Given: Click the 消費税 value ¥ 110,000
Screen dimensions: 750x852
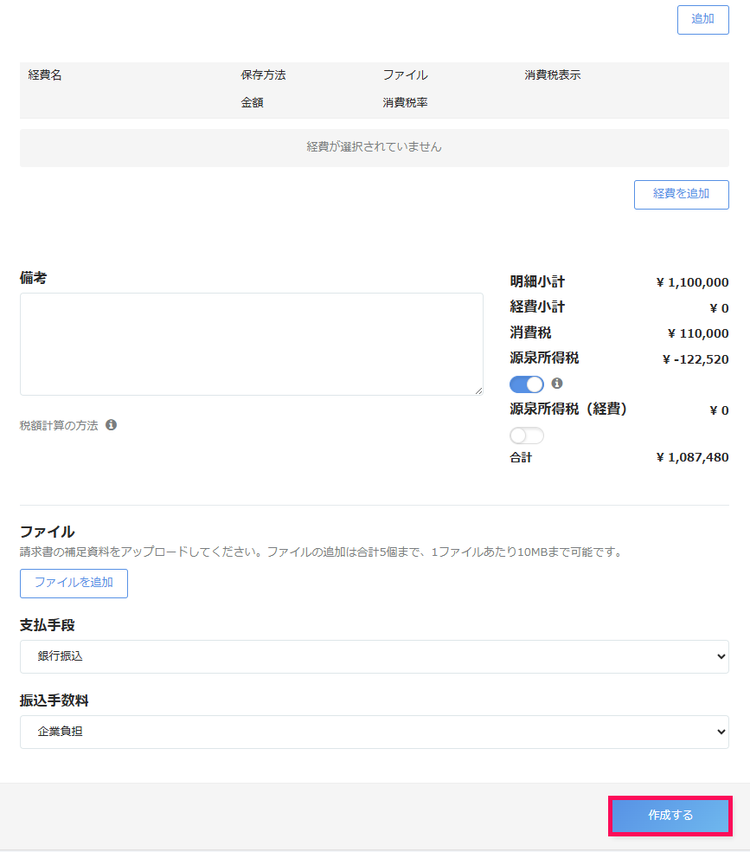Looking at the screenshot, I should (698, 333).
